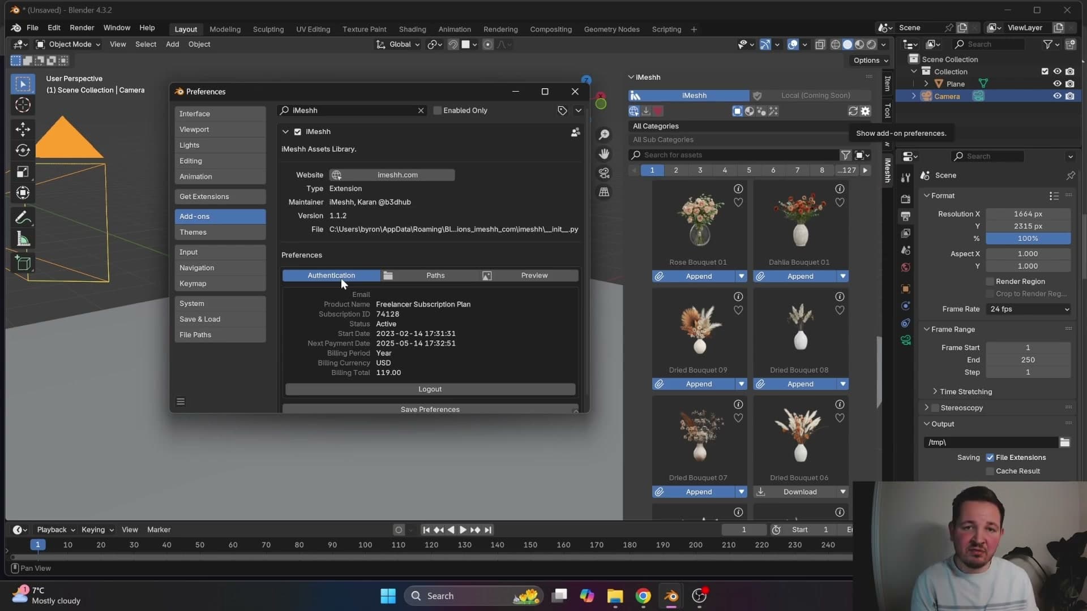Select the Scale tool in the toolbar
Image resolution: width=1087 pixels, height=611 pixels.
(23, 172)
